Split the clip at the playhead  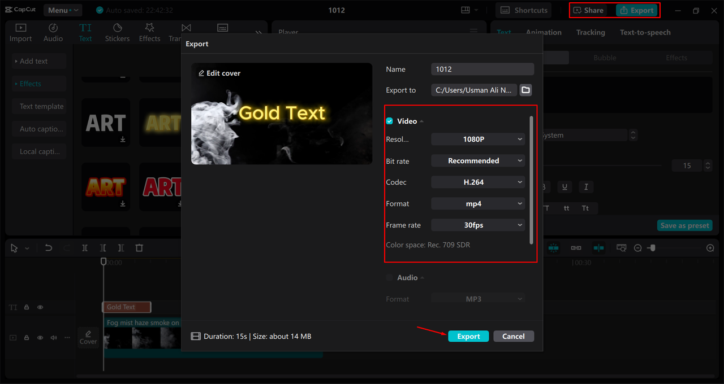point(85,248)
